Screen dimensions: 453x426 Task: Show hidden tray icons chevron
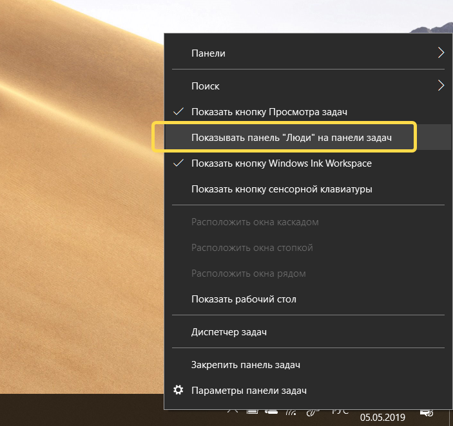(233, 412)
